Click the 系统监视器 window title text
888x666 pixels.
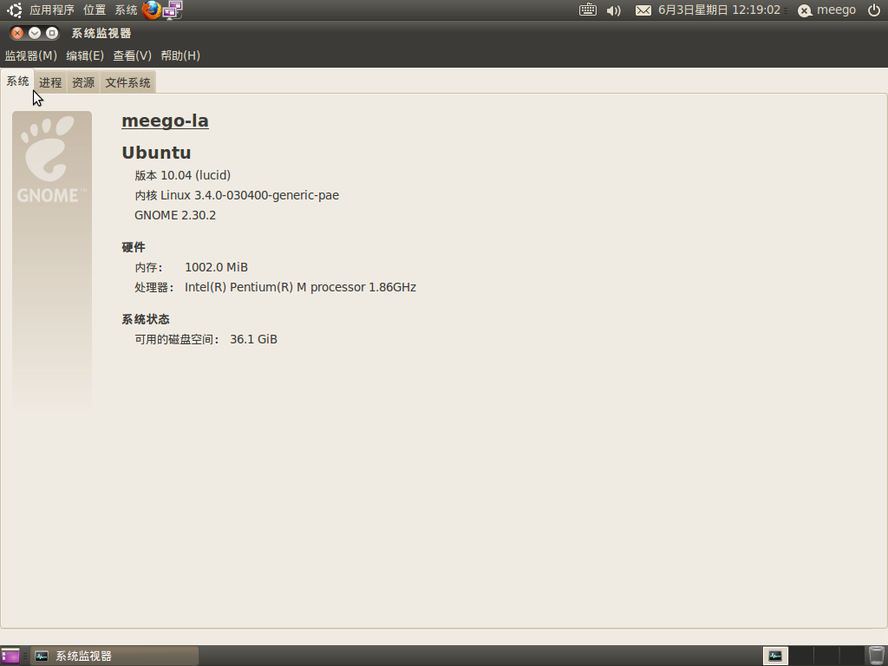click(101, 34)
